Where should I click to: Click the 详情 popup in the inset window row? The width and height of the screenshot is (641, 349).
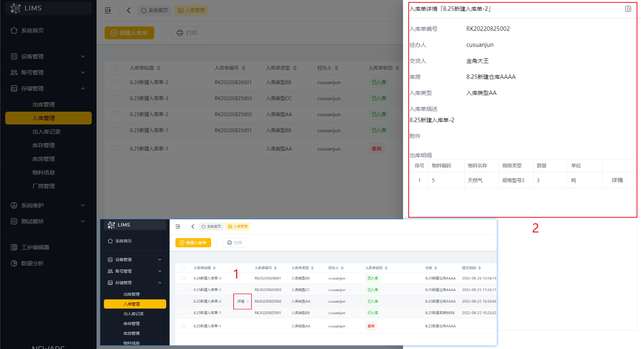point(242,301)
